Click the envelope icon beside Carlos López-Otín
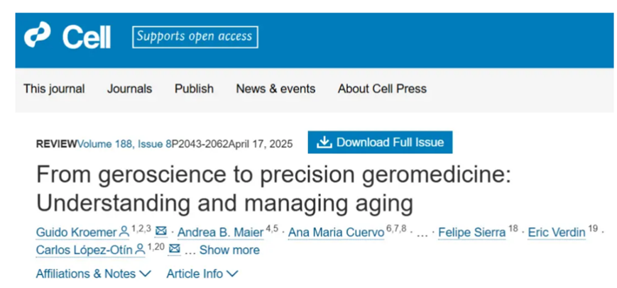Image resolution: width=617 pixels, height=288 pixels. point(175,250)
